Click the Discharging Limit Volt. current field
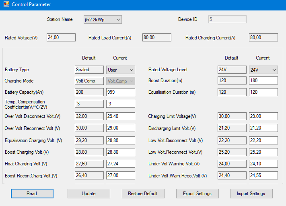This screenshot has width=286, height=206. point(263,128)
